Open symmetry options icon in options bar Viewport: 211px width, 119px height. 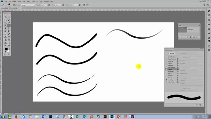coord(87,5)
